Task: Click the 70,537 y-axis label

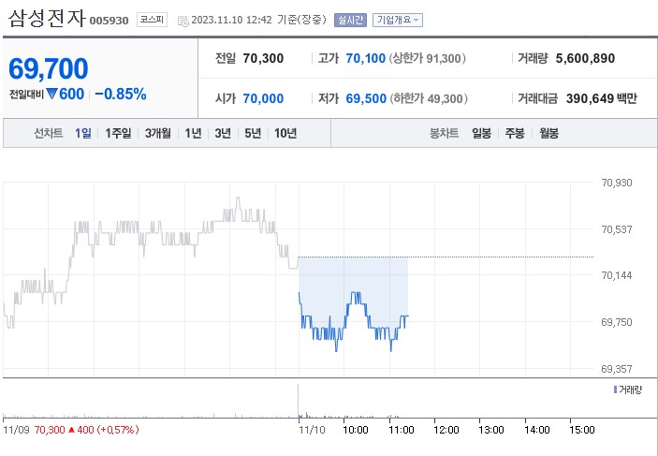Action: 617,229
